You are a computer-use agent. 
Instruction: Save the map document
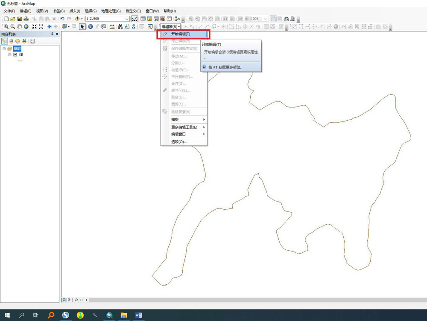(x=19, y=19)
